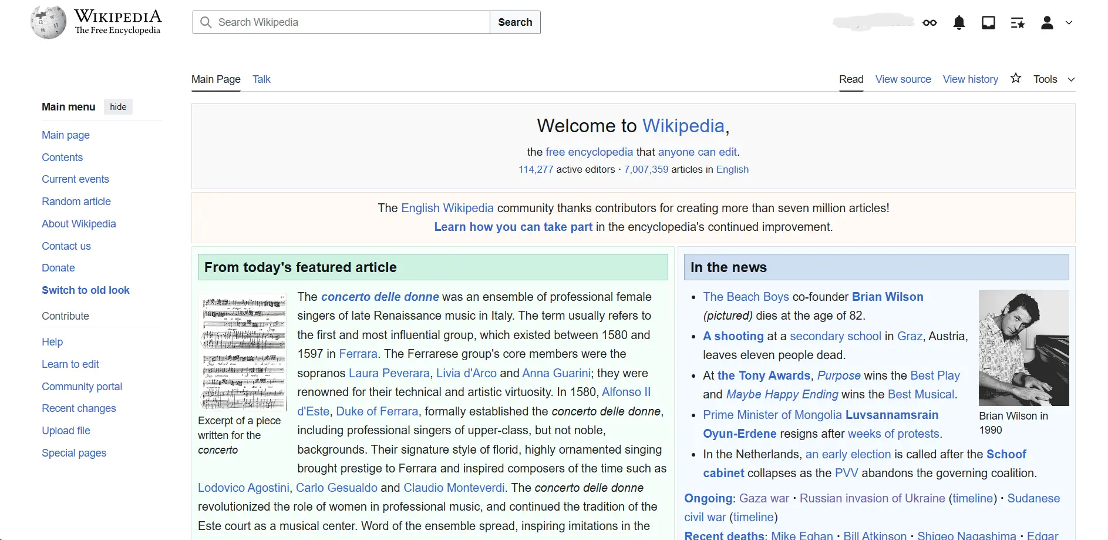This screenshot has height=540, width=1108.
Task: Open Main page in sidebar
Action: click(66, 135)
